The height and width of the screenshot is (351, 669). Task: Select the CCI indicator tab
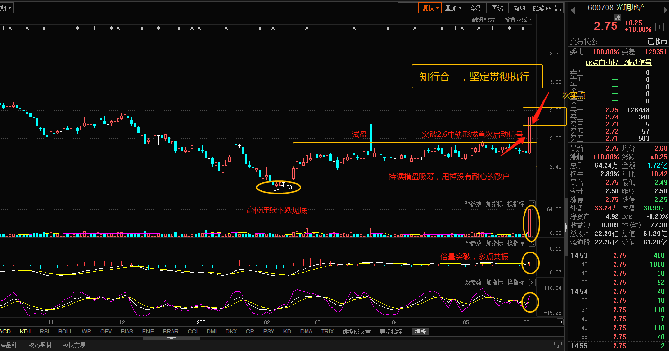click(x=192, y=332)
